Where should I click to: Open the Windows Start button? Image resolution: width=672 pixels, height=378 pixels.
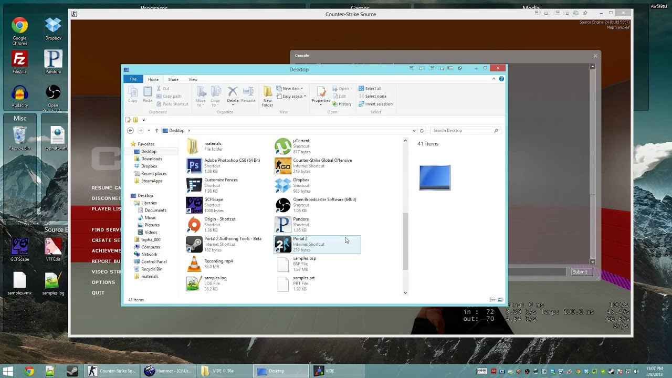tap(8, 371)
